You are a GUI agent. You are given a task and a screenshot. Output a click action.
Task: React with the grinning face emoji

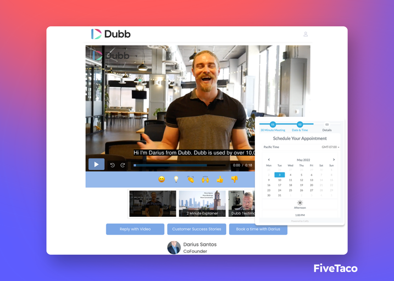pyautogui.click(x=162, y=179)
